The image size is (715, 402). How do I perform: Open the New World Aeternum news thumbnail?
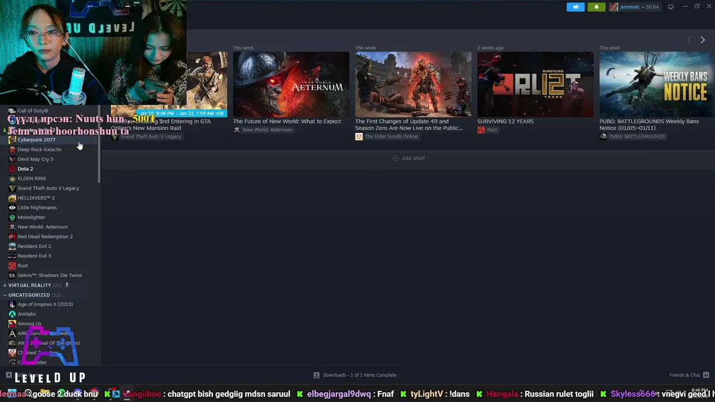tap(291, 84)
